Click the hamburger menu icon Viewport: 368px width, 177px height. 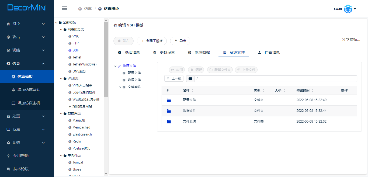[65, 8]
